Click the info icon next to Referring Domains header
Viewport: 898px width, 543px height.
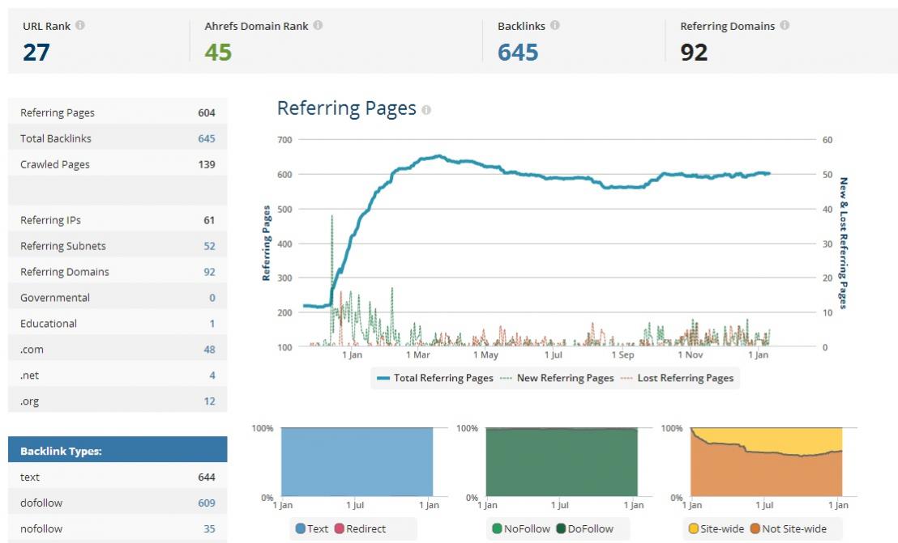(785, 26)
